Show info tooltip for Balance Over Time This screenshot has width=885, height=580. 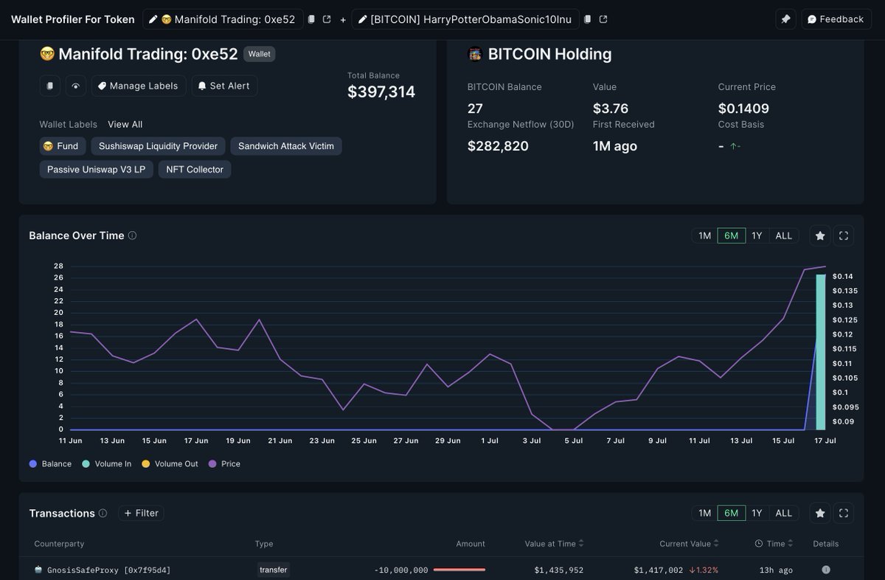(x=133, y=236)
